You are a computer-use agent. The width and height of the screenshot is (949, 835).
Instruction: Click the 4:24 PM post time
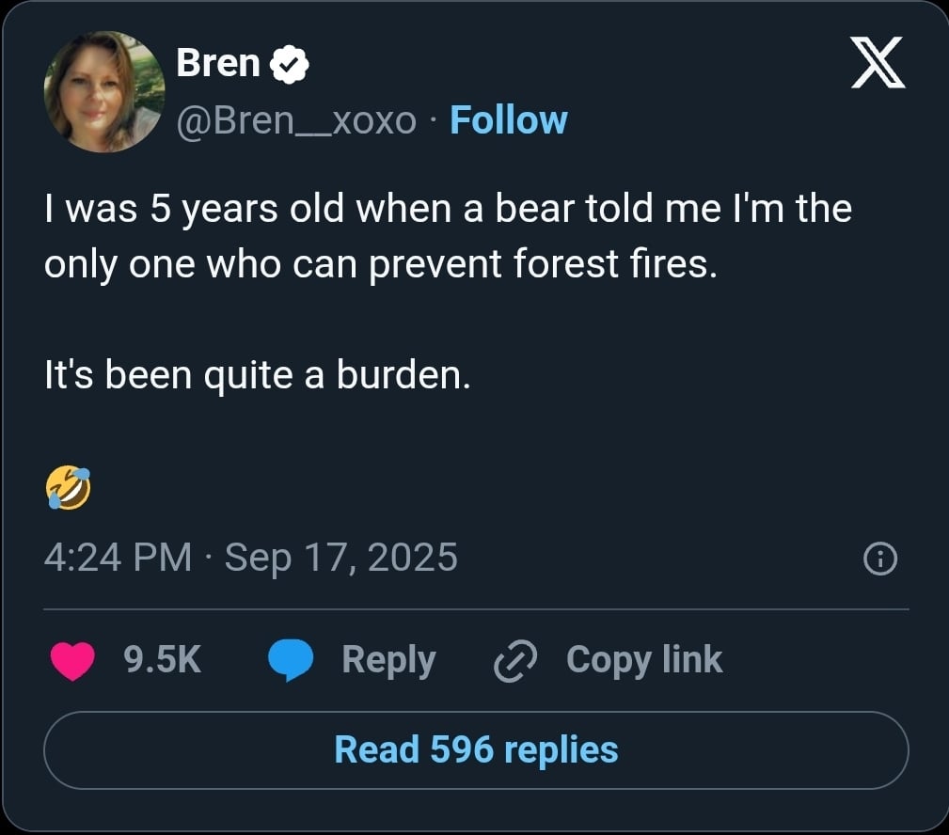click(118, 558)
